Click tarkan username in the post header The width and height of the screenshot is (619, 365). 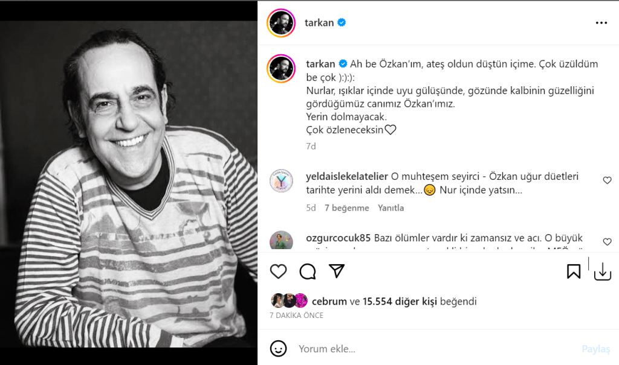tap(319, 23)
